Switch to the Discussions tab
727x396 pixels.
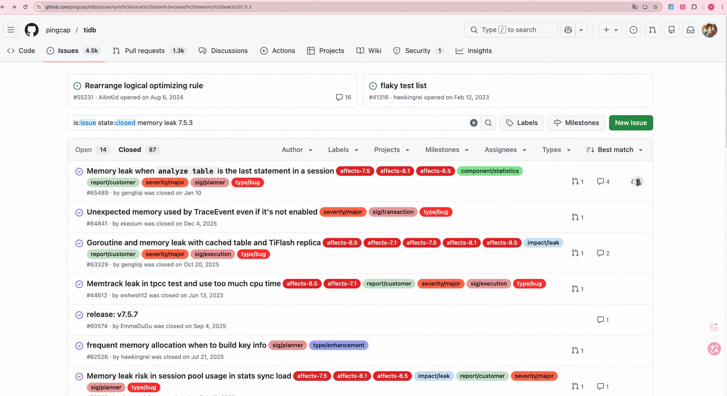coord(223,51)
